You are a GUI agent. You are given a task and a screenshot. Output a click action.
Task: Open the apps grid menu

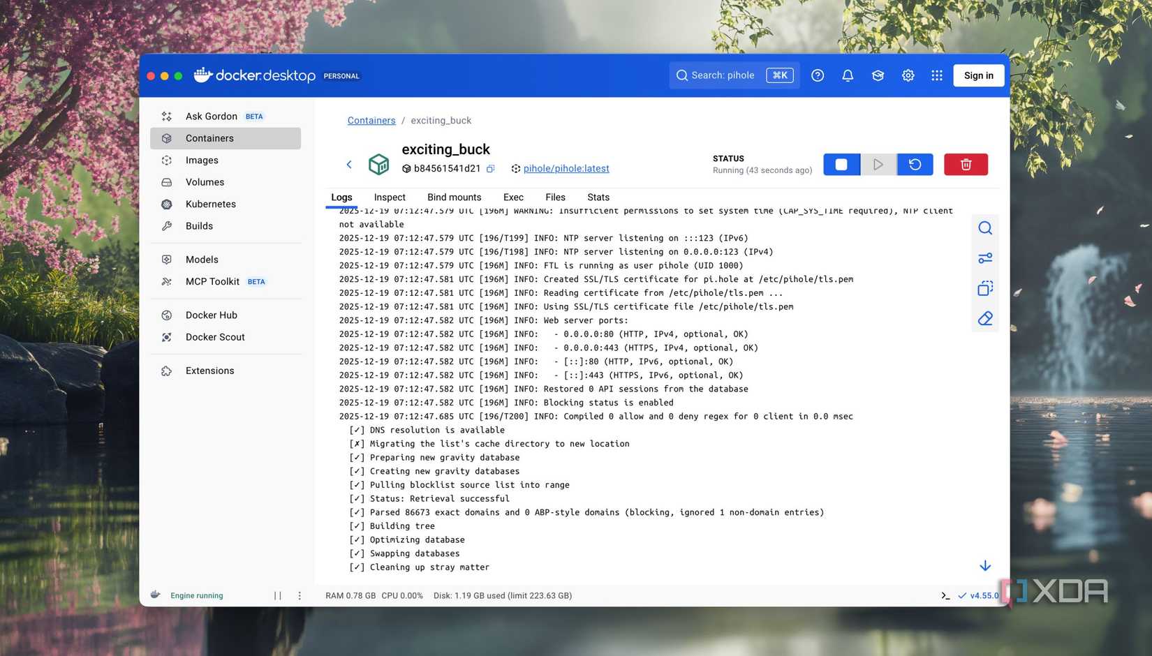point(937,75)
